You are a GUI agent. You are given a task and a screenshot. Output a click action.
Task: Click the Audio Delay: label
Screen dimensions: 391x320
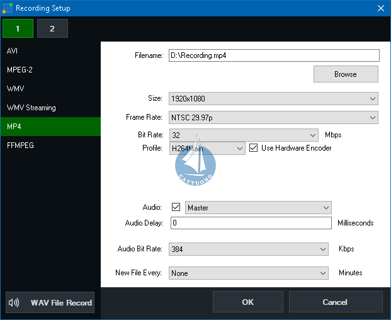(x=144, y=223)
